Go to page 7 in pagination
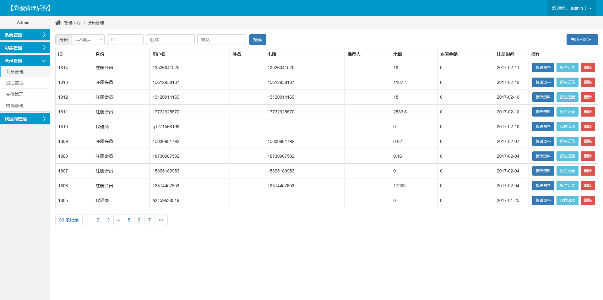This screenshot has width=603, height=300. pyautogui.click(x=149, y=220)
